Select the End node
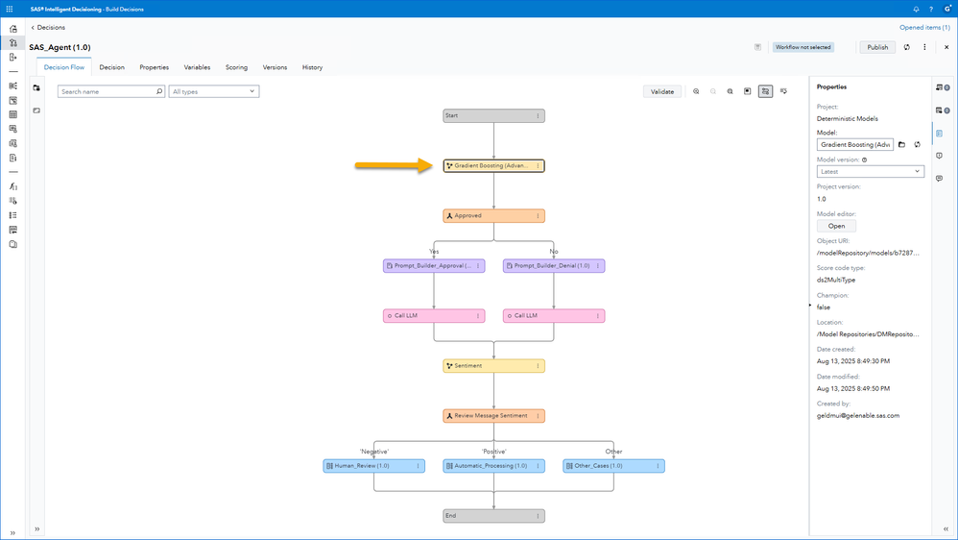The width and height of the screenshot is (958, 540). [x=493, y=516]
